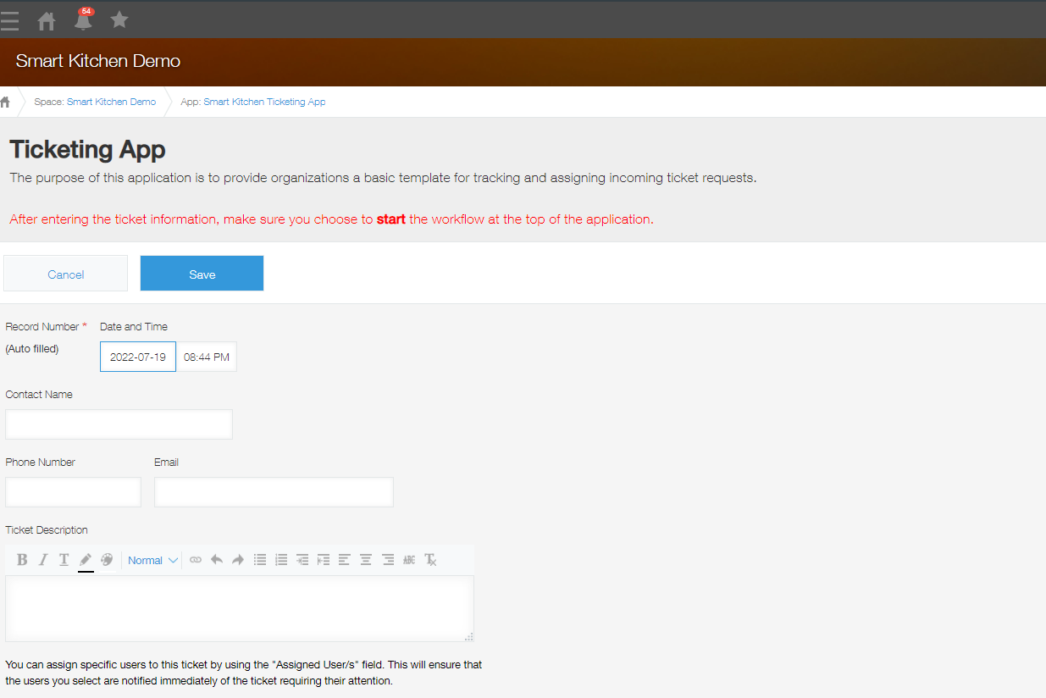Open the time field showing 08:44 PM

(x=207, y=357)
